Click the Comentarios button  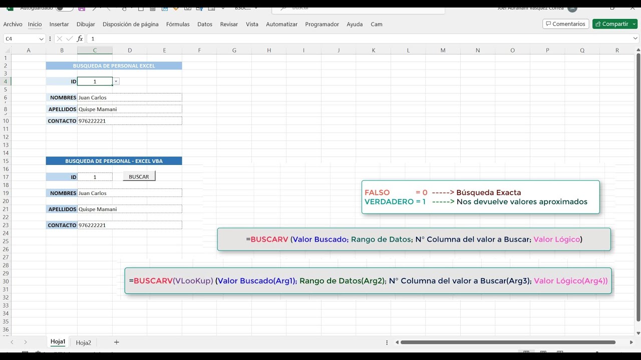[x=565, y=24]
